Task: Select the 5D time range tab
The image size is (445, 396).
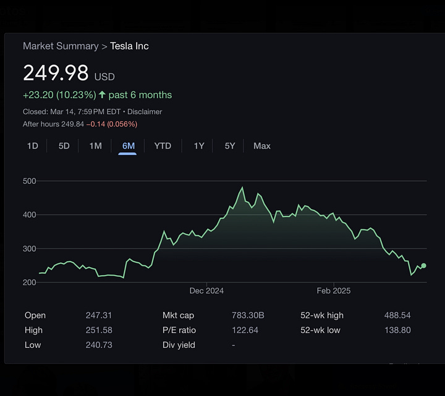Action: 64,146
